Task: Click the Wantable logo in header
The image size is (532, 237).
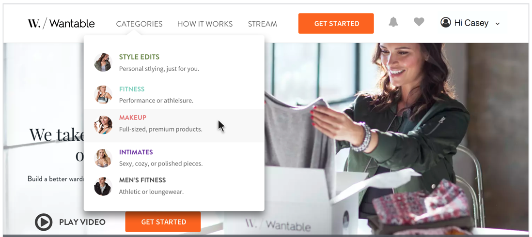Action: 62,23
